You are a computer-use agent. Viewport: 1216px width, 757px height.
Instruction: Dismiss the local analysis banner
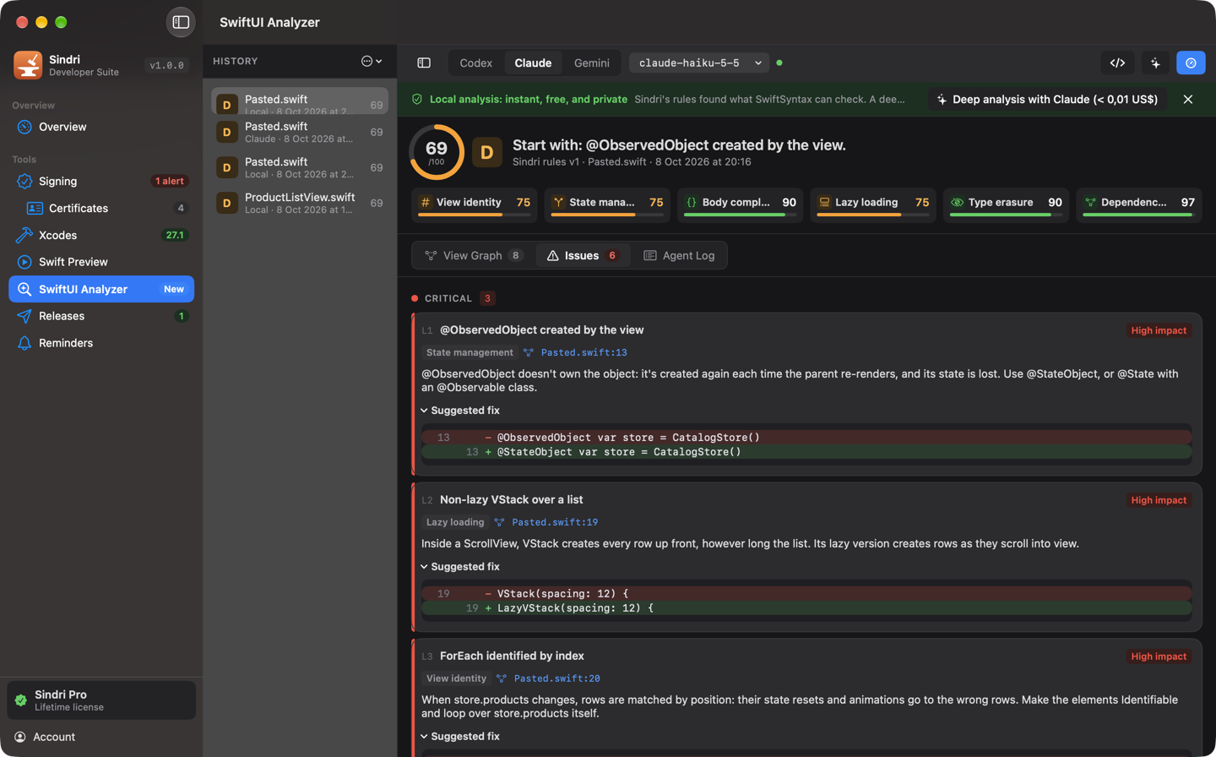point(1187,100)
